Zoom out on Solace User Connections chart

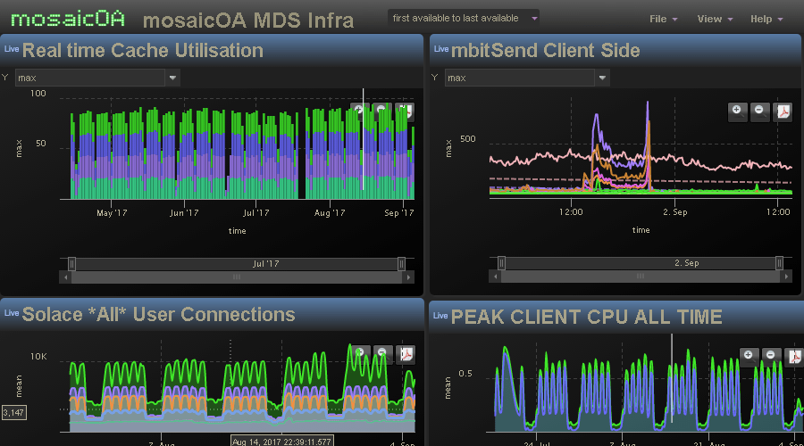(382, 354)
